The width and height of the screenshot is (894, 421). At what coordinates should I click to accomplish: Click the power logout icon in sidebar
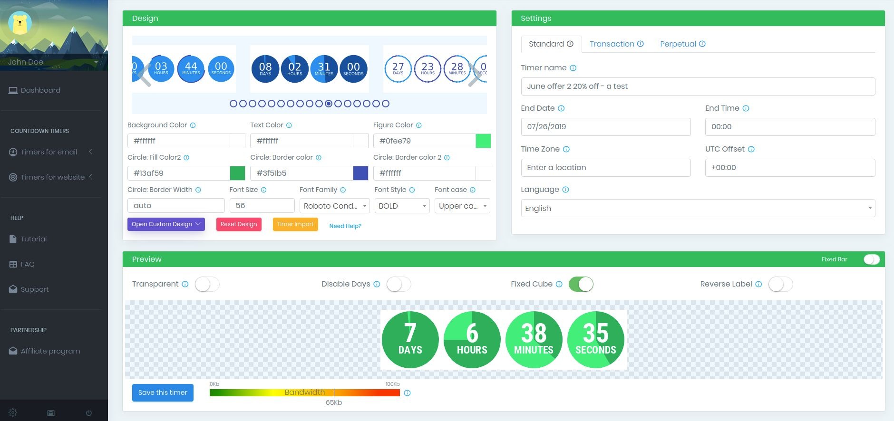tap(89, 413)
